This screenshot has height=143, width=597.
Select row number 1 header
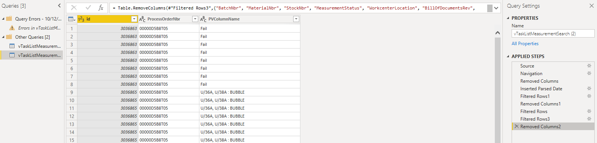pos(71,28)
